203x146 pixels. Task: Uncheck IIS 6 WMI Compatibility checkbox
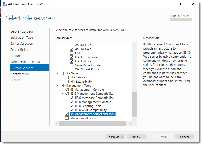[x=72, y=110]
